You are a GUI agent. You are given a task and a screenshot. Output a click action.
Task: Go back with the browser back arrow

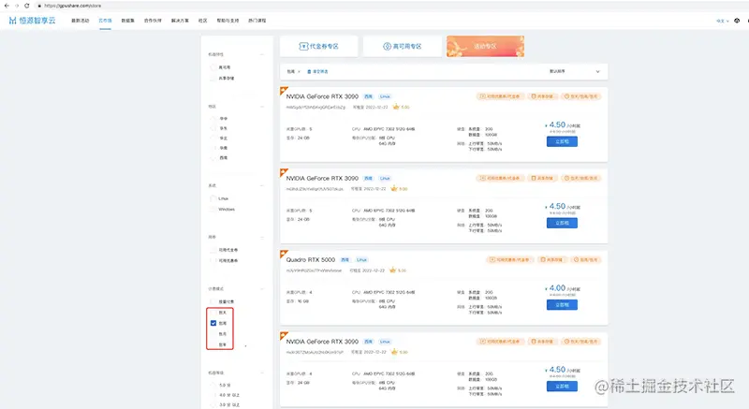(x=7, y=6)
